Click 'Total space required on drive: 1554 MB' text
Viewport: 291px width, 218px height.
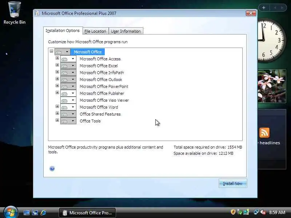click(208, 147)
